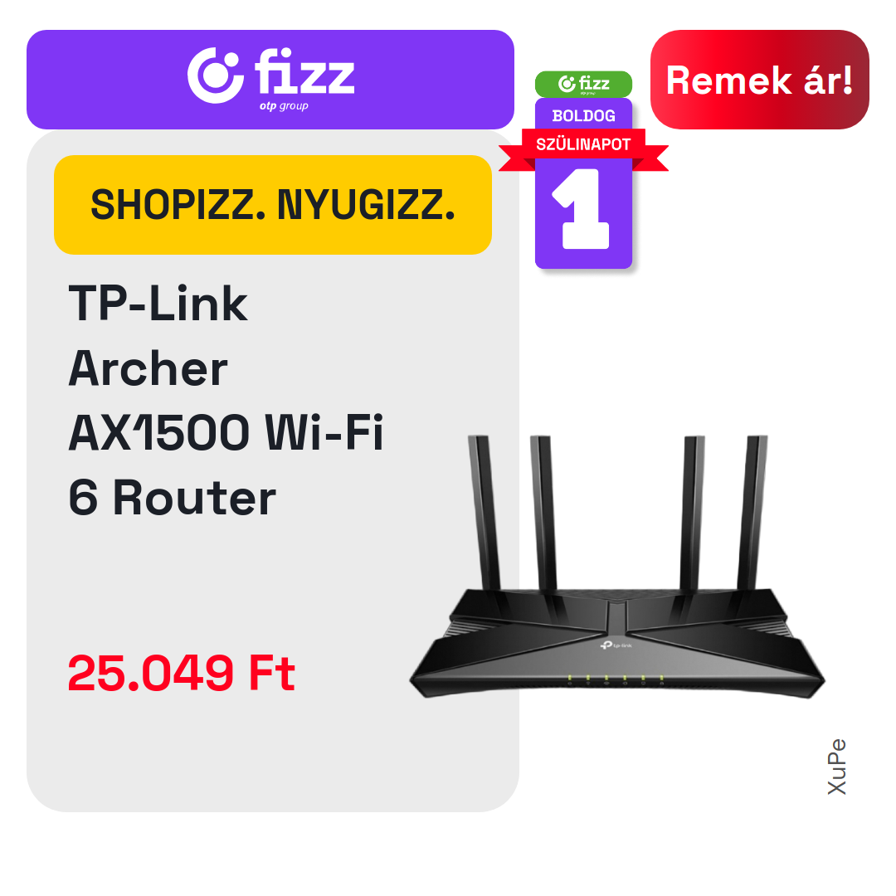The image size is (896, 896).
Task: Click the large white number 1
Action: [x=581, y=208]
